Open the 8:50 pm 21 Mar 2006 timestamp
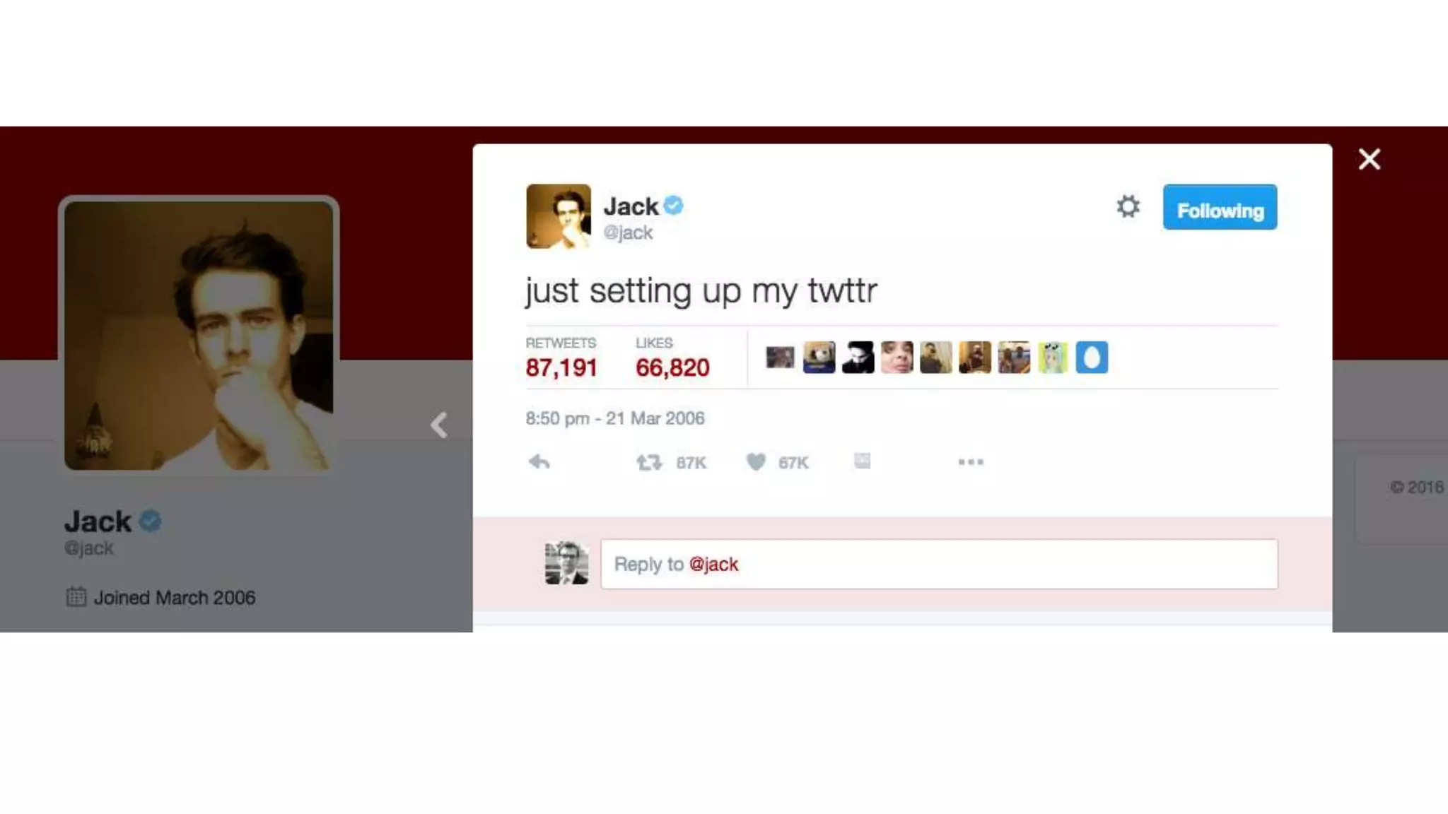The width and height of the screenshot is (1448, 814). coord(615,418)
